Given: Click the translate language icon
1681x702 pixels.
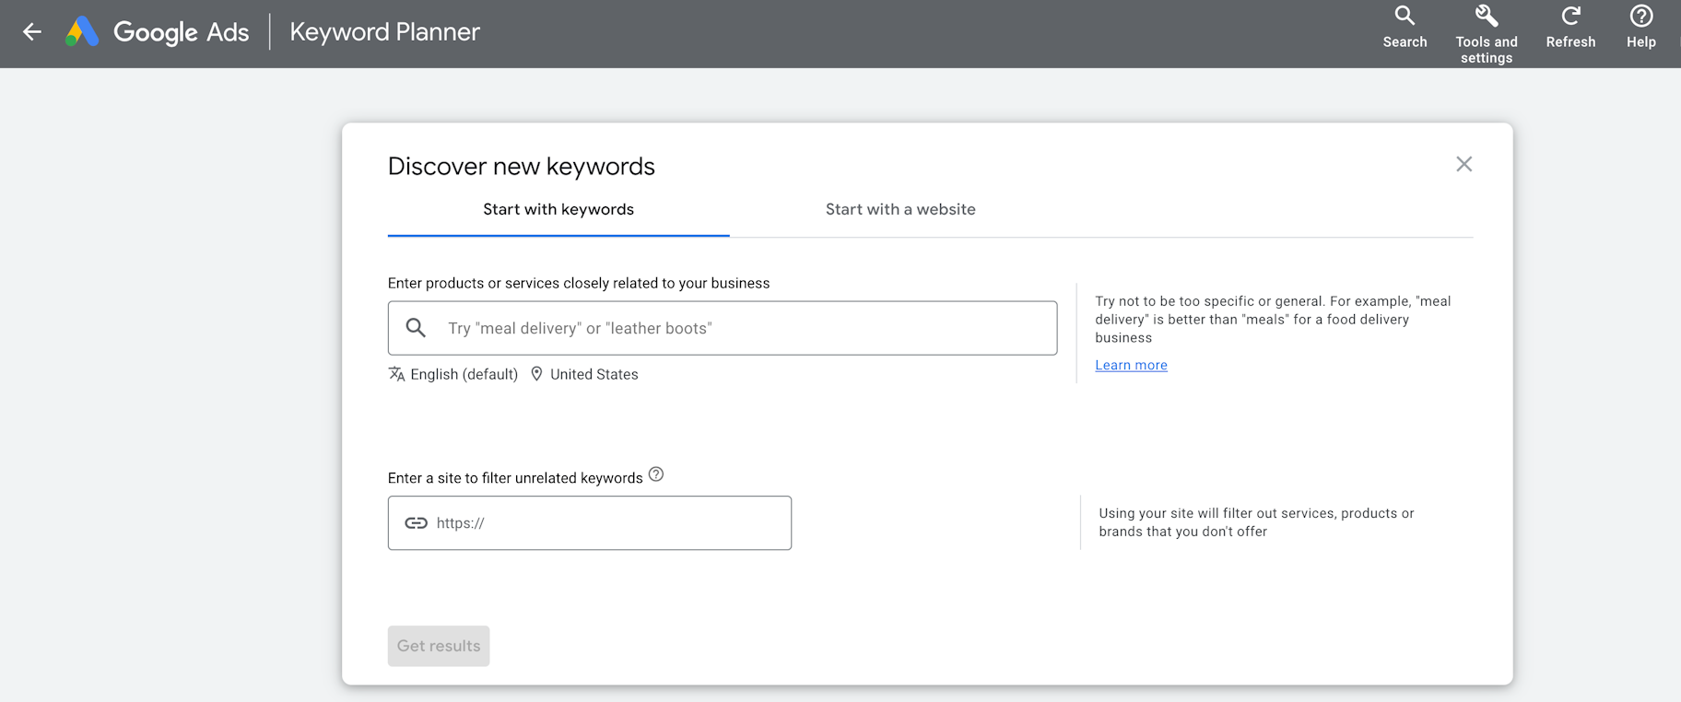Looking at the screenshot, I should 396,374.
